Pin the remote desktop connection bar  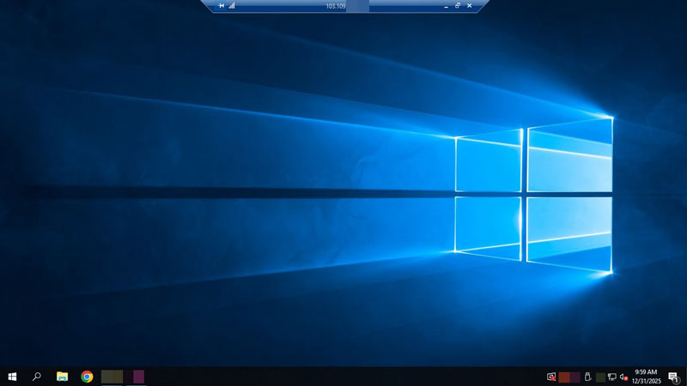point(222,6)
